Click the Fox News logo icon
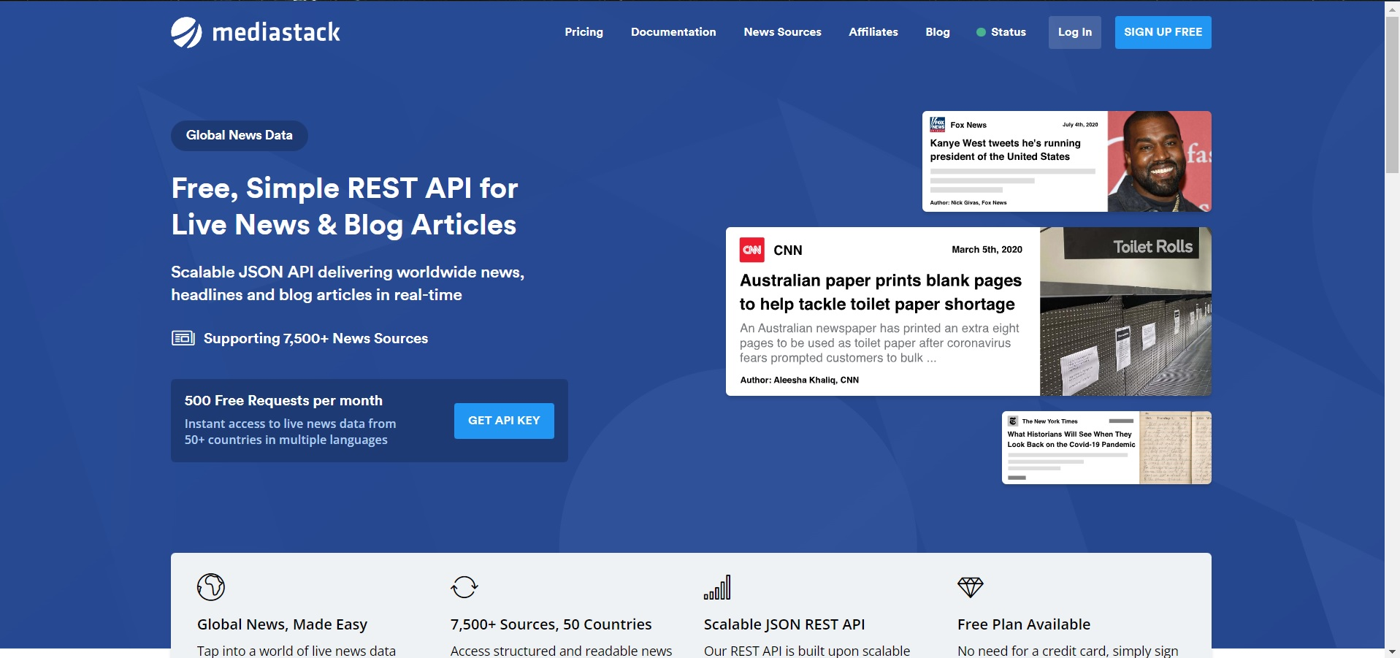The width and height of the screenshot is (1400, 658). 937,125
